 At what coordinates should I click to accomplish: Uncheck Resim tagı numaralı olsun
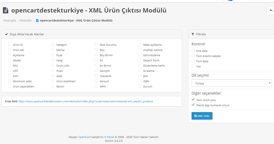pyautogui.click(x=193, y=105)
